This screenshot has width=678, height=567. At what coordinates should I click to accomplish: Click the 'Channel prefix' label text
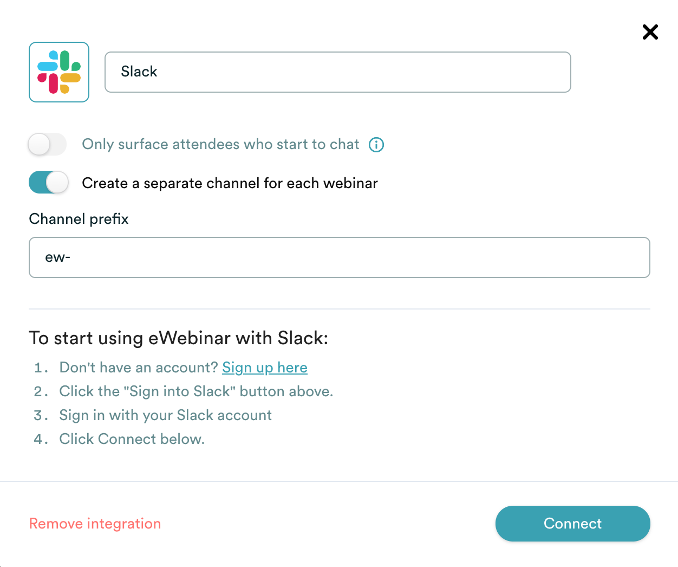[79, 219]
